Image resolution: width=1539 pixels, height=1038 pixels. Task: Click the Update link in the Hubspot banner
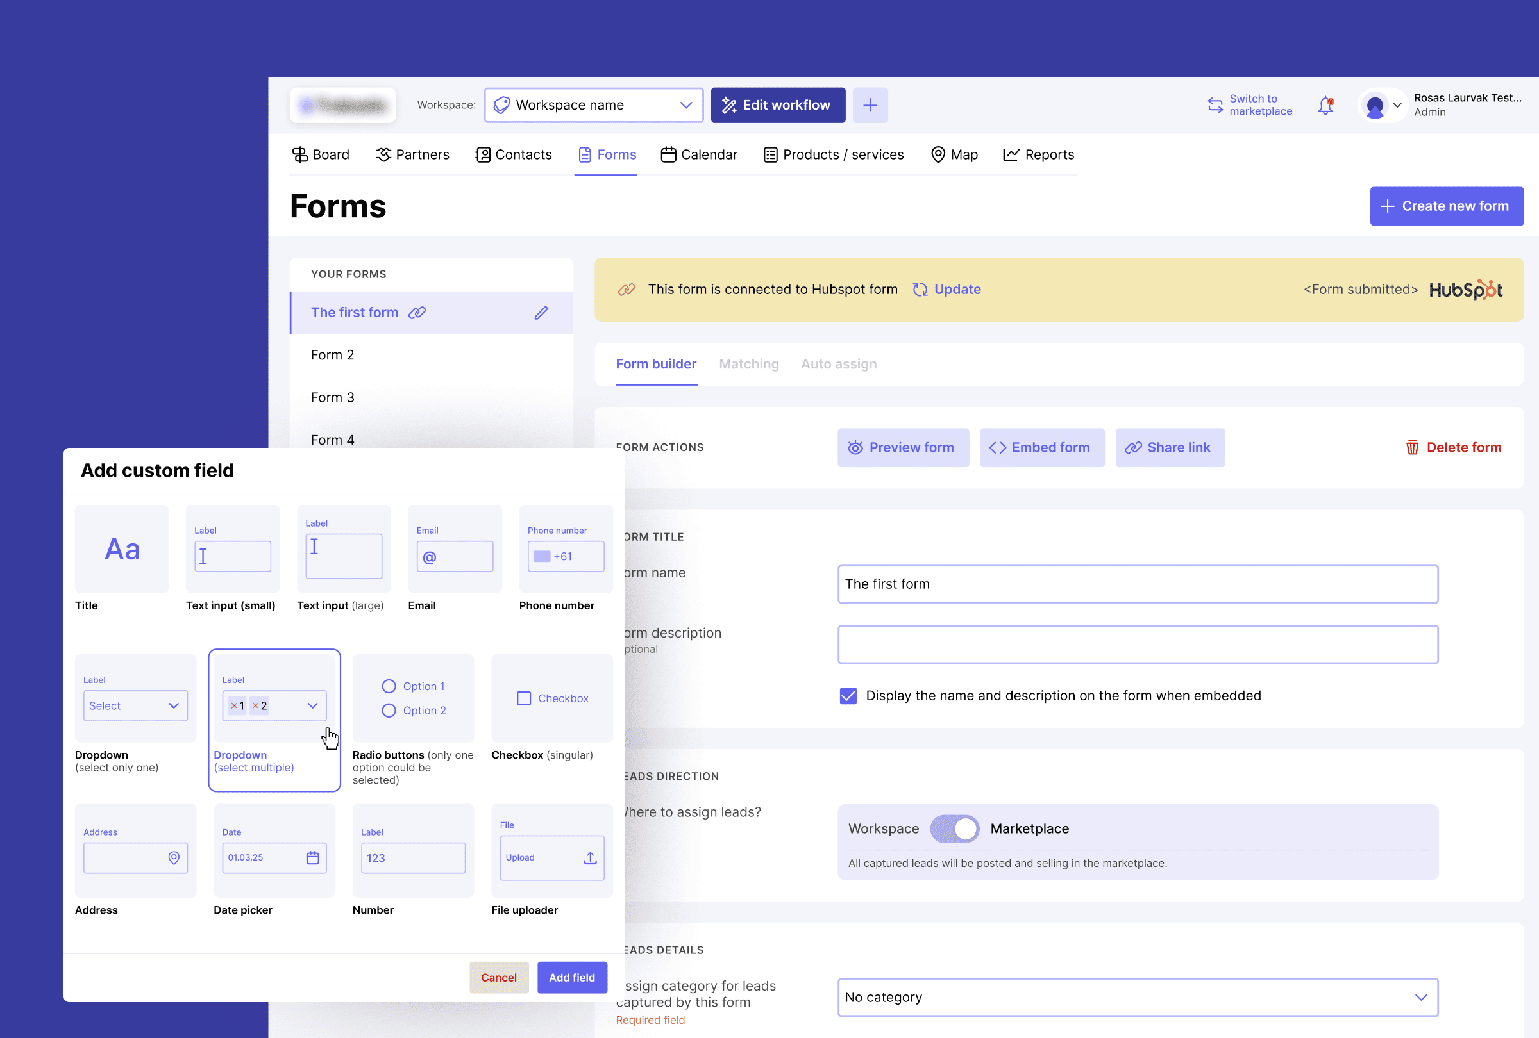(956, 289)
